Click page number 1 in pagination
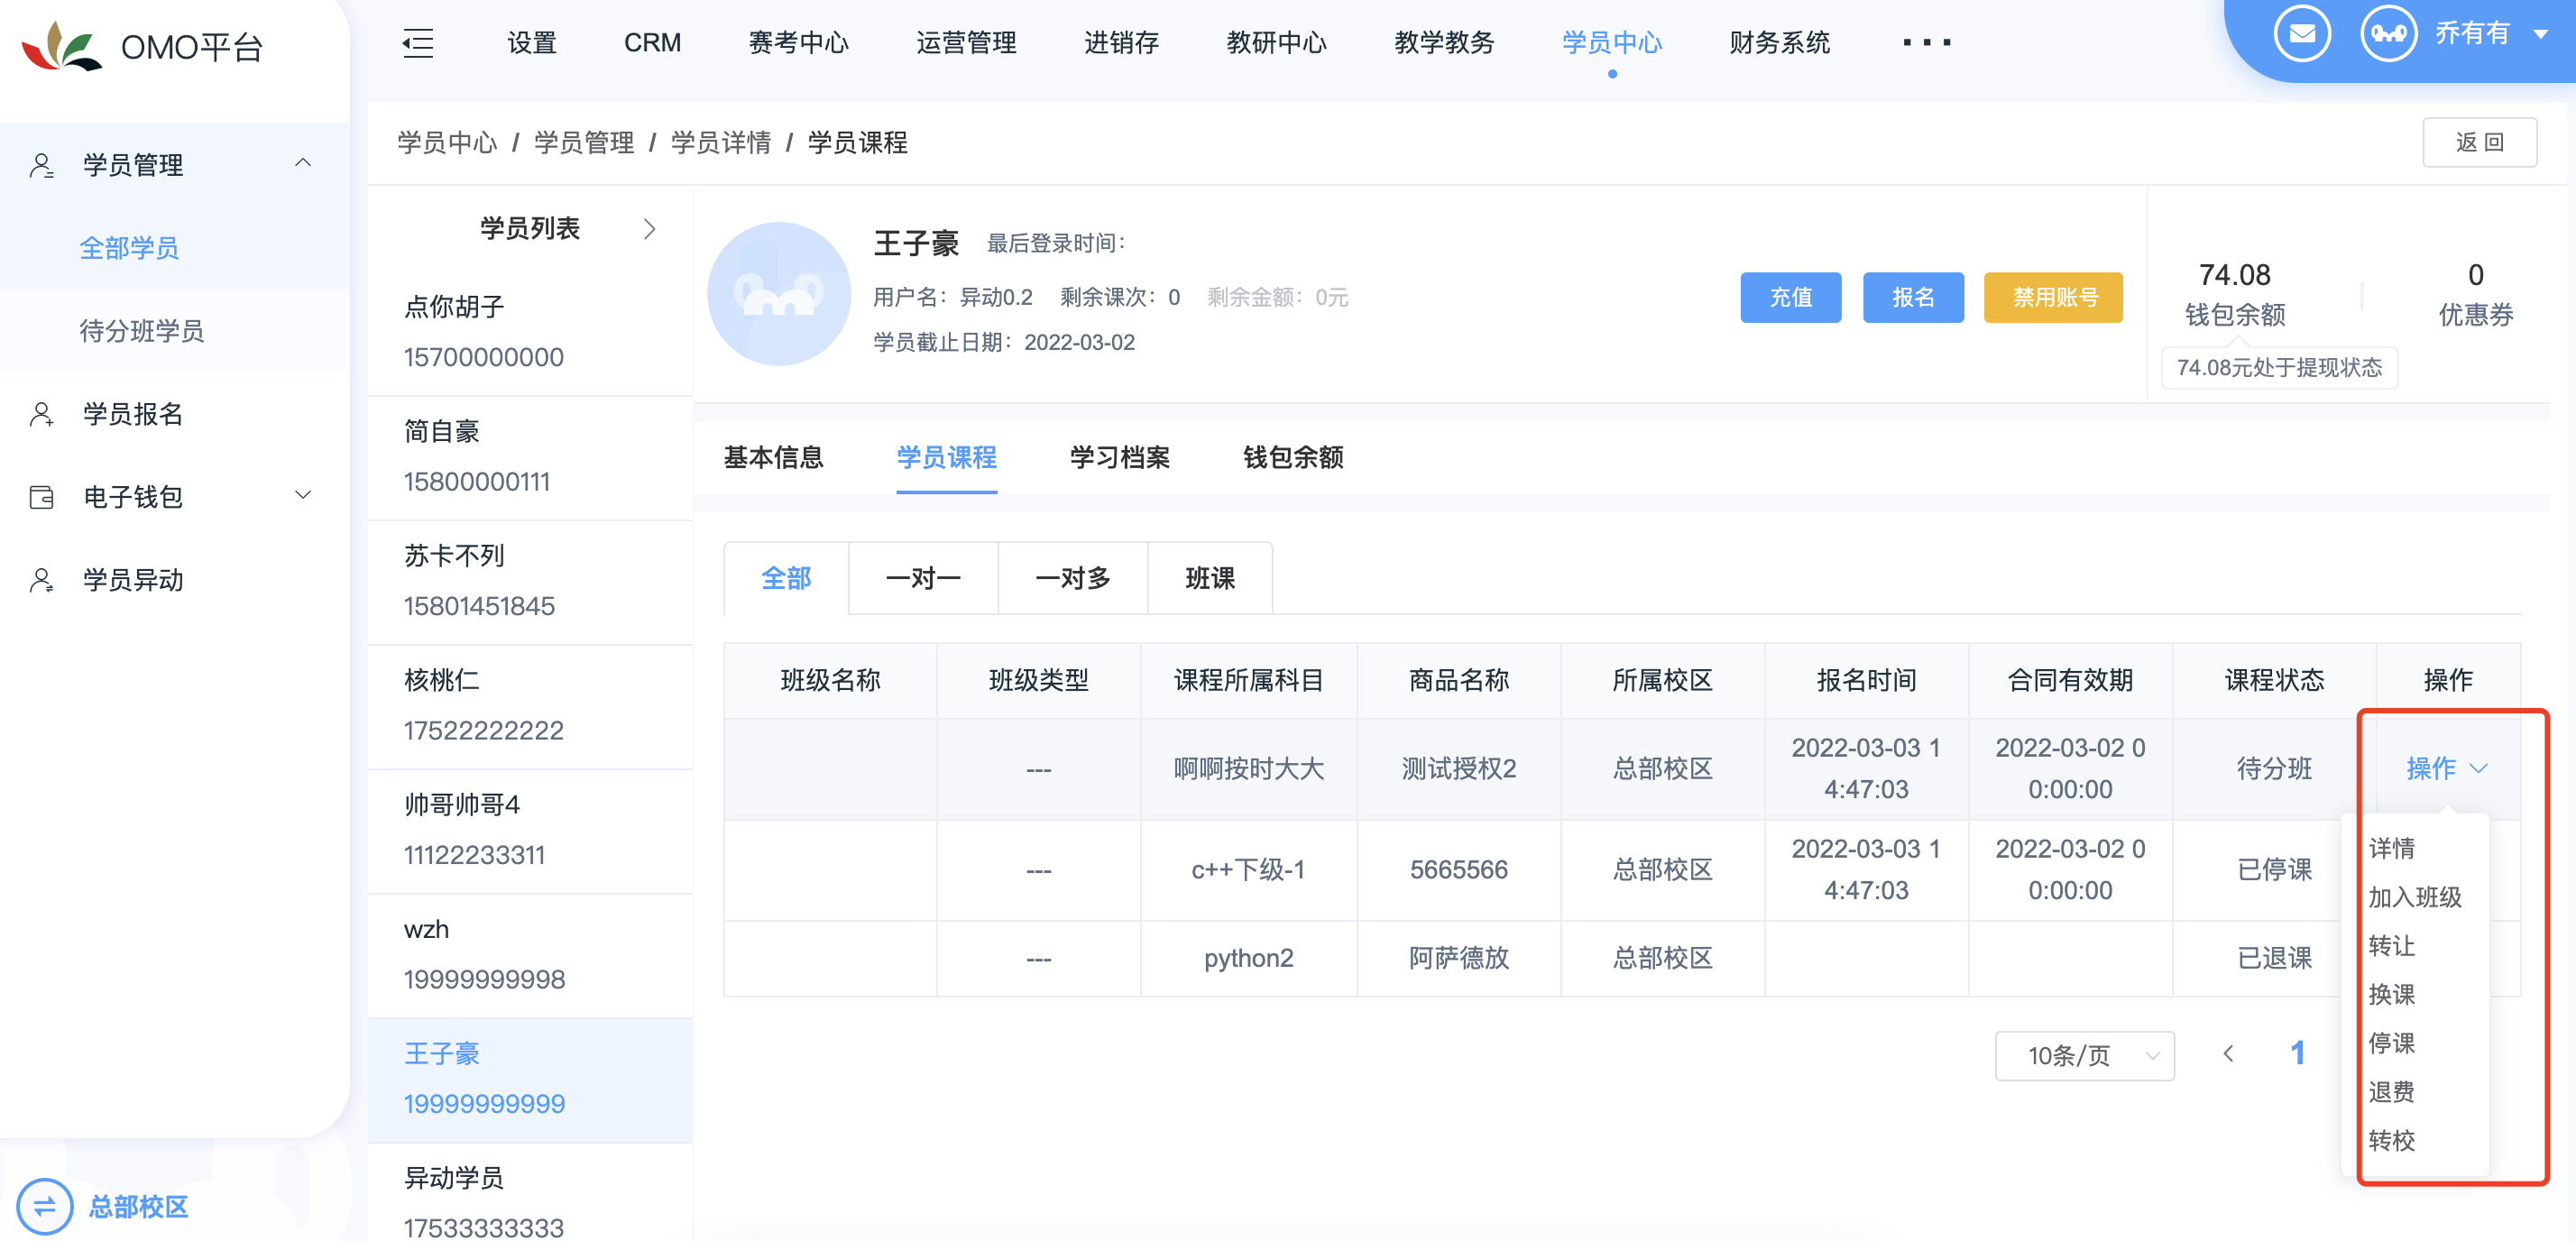Screen dimensions: 2576x1241 (x=2297, y=1053)
